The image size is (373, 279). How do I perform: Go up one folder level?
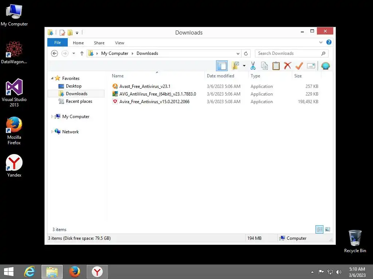point(82,53)
